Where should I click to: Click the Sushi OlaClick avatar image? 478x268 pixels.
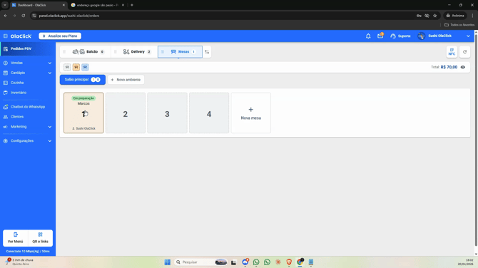pyautogui.click(x=422, y=36)
